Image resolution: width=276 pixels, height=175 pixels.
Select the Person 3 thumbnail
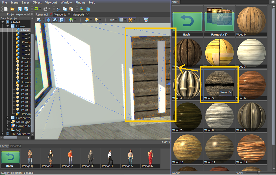point(90,158)
